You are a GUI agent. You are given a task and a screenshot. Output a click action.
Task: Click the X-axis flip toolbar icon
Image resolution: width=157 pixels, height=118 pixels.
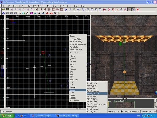click(12, 10)
